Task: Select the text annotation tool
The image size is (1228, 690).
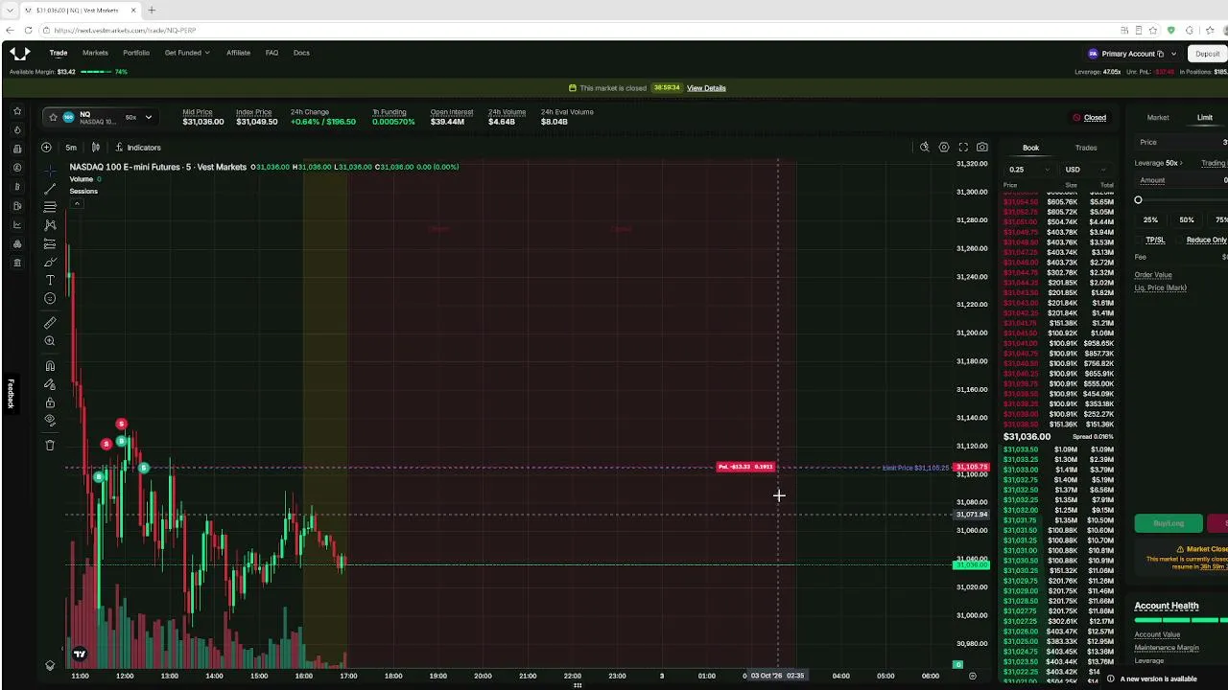Action: coord(50,280)
